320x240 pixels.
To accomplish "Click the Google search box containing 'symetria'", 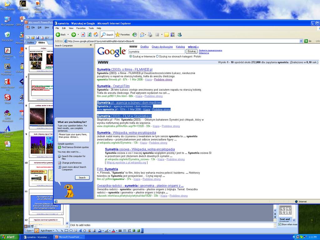I will coord(157,52).
